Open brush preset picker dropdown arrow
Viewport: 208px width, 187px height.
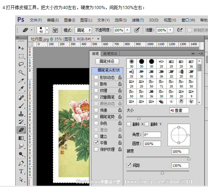click(47, 30)
